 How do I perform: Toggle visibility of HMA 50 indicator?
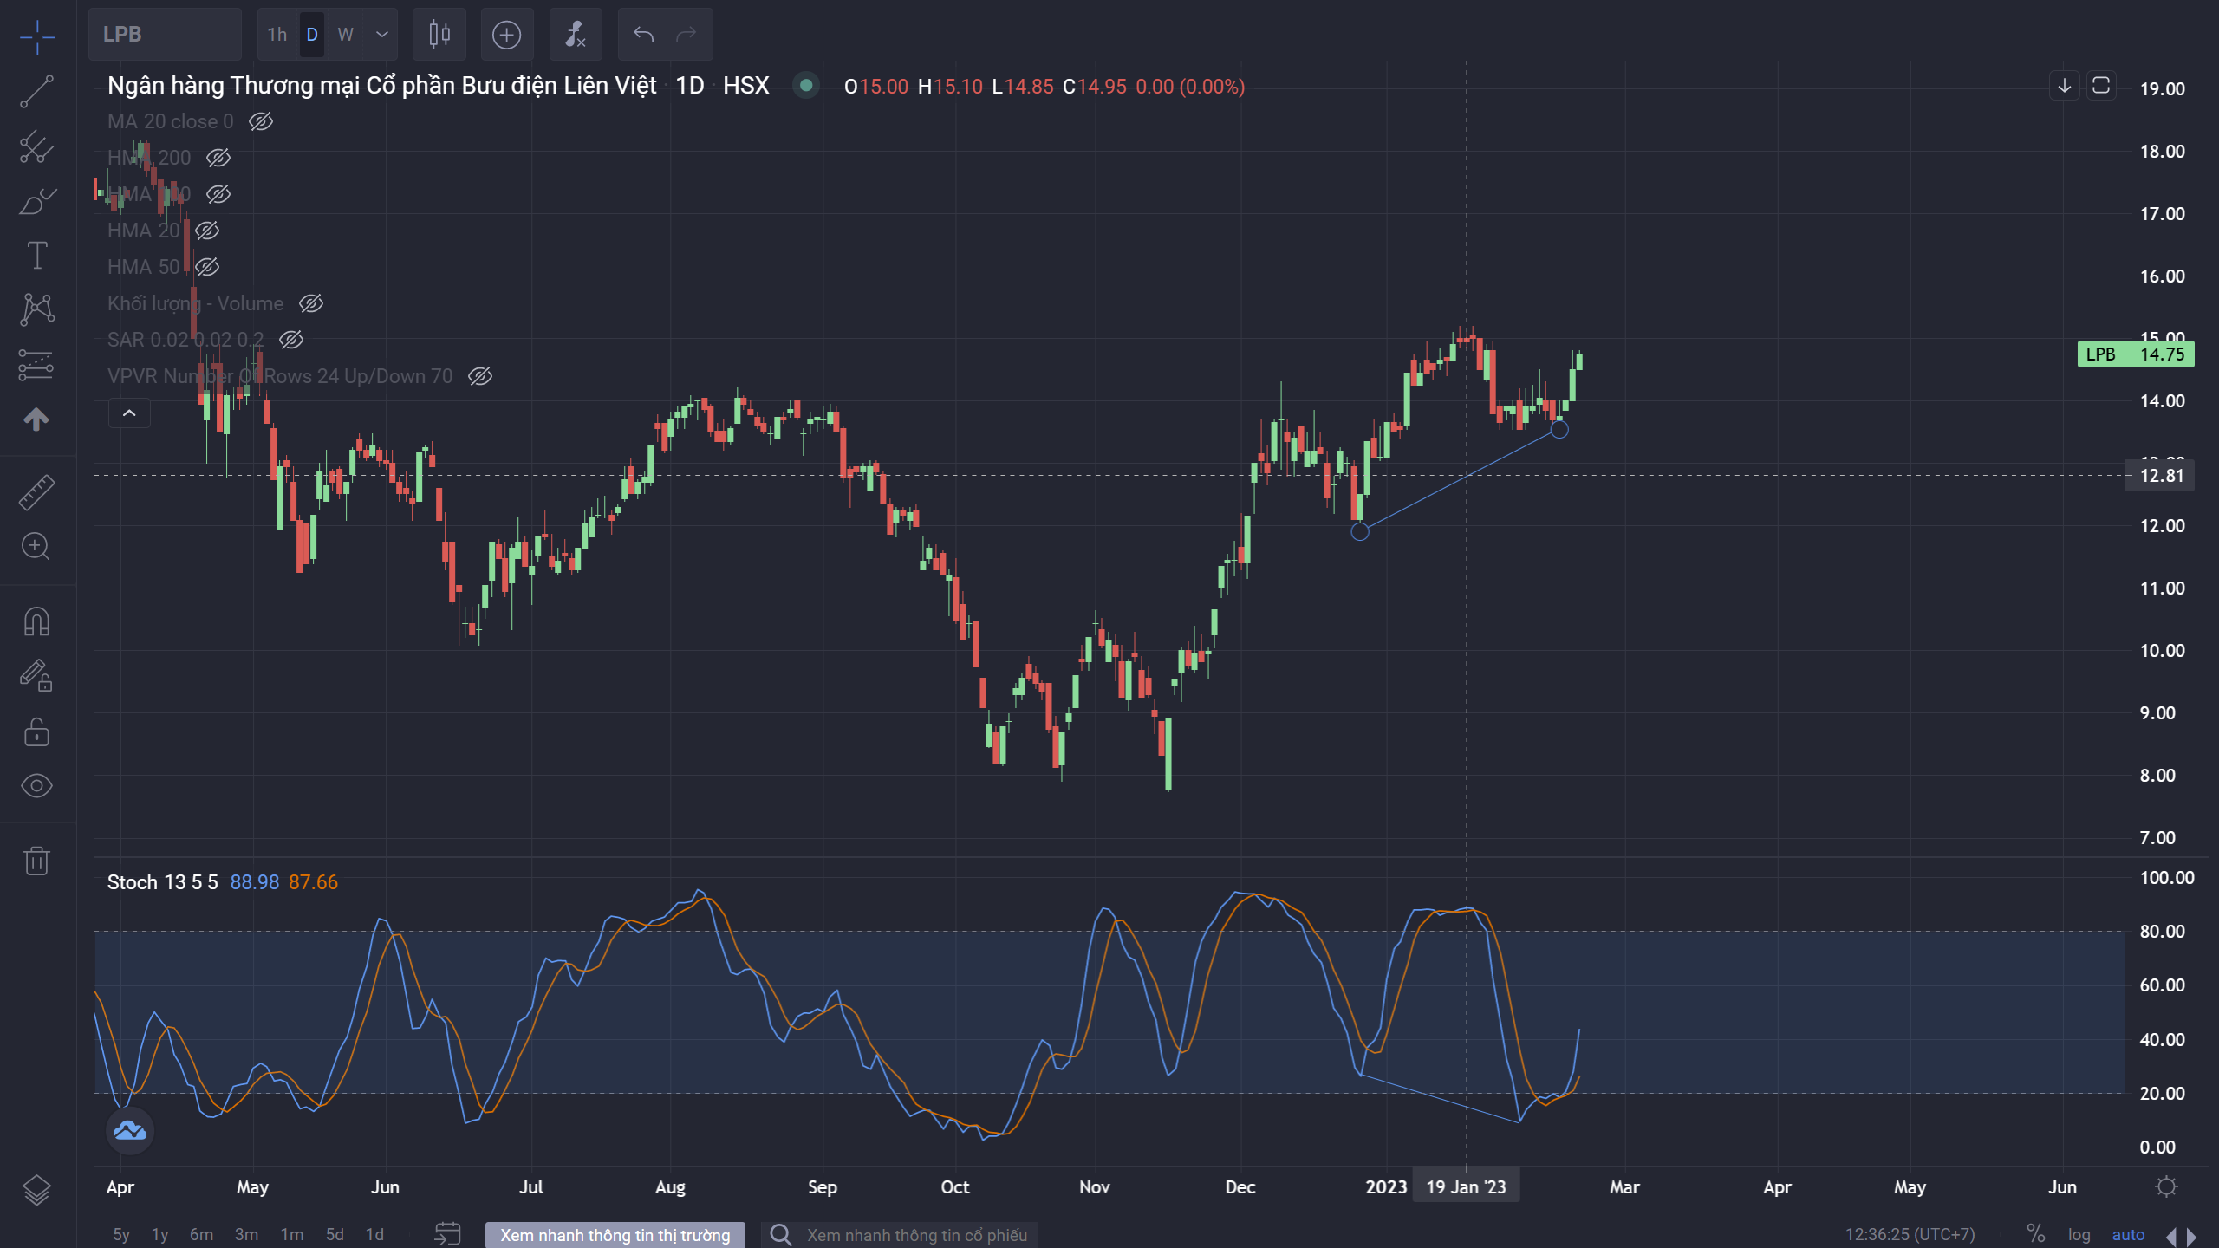(207, 267)
